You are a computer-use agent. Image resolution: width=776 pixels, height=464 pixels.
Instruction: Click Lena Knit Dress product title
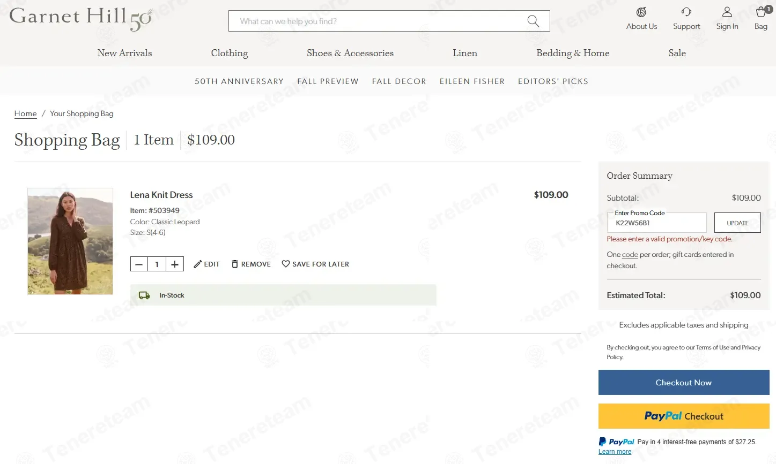pyautogui.click(x=161, y=195)
